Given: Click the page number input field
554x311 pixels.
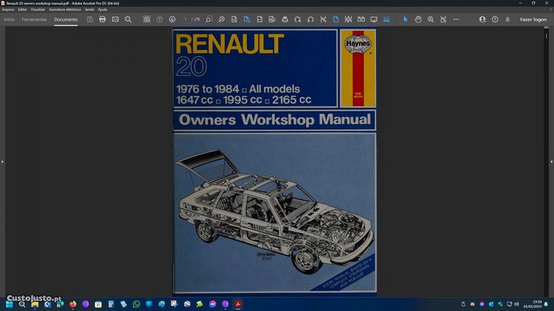Looking at the screenshot, I should 186,19.
